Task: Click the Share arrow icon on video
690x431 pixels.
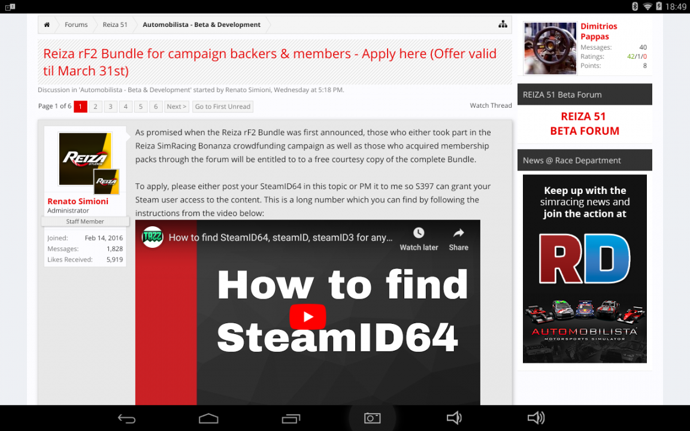Action: [459, 233]
